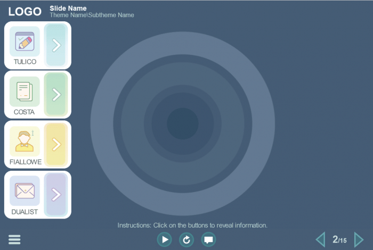Screen dimensions: 373x250
Task: Go to the previous slide arrow
Action: [320, 239]
